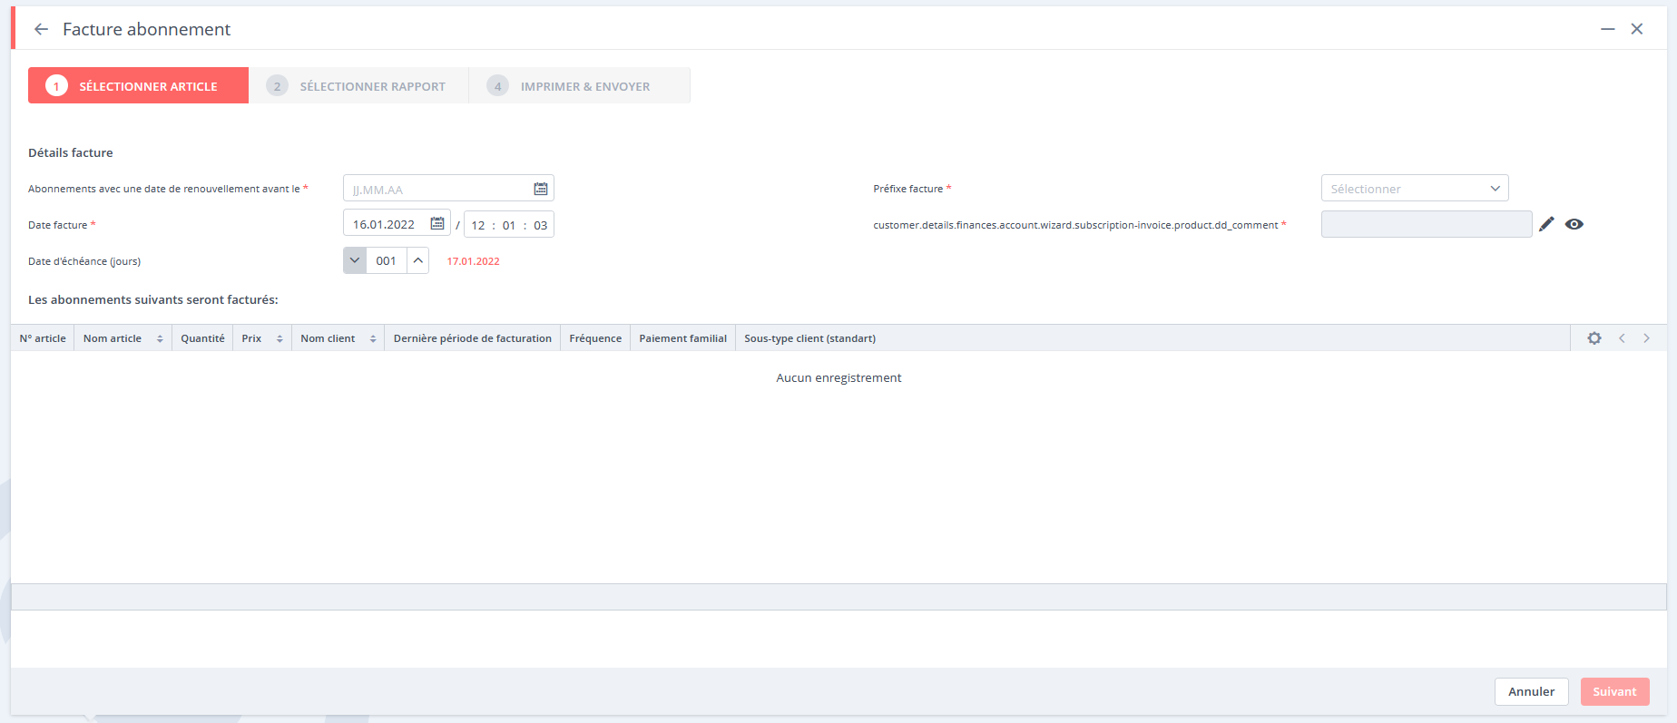This screenshot has height=723, width=1677.
Task: Increase due date days with up arrow
Action: (417, 260)
